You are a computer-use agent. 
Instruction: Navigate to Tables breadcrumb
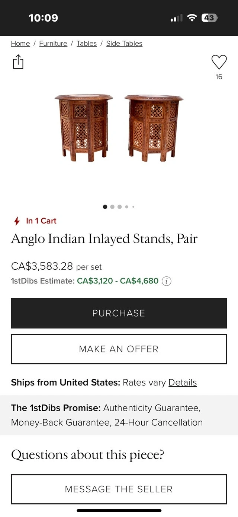pos(87,44)
